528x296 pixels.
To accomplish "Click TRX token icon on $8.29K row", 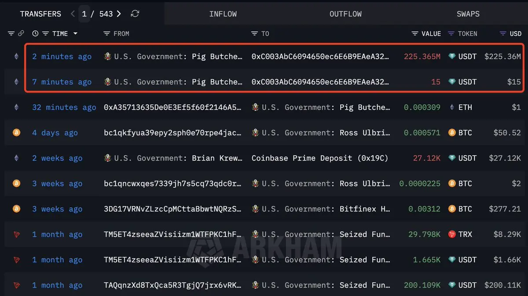I will [x=451, y=234].
